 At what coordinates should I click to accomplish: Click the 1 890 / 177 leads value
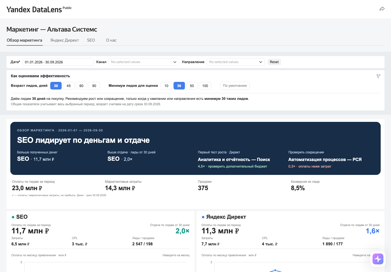[x=333, y=244]
